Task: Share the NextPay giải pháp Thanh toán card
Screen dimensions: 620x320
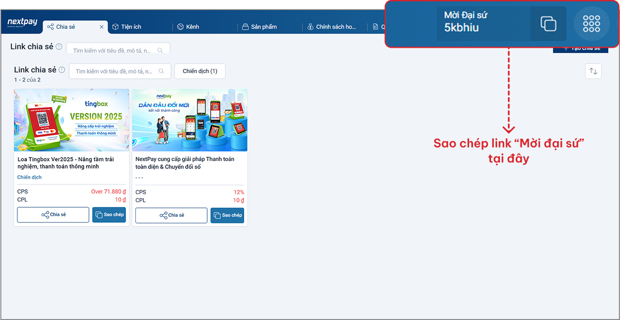Action: point(171,215)
